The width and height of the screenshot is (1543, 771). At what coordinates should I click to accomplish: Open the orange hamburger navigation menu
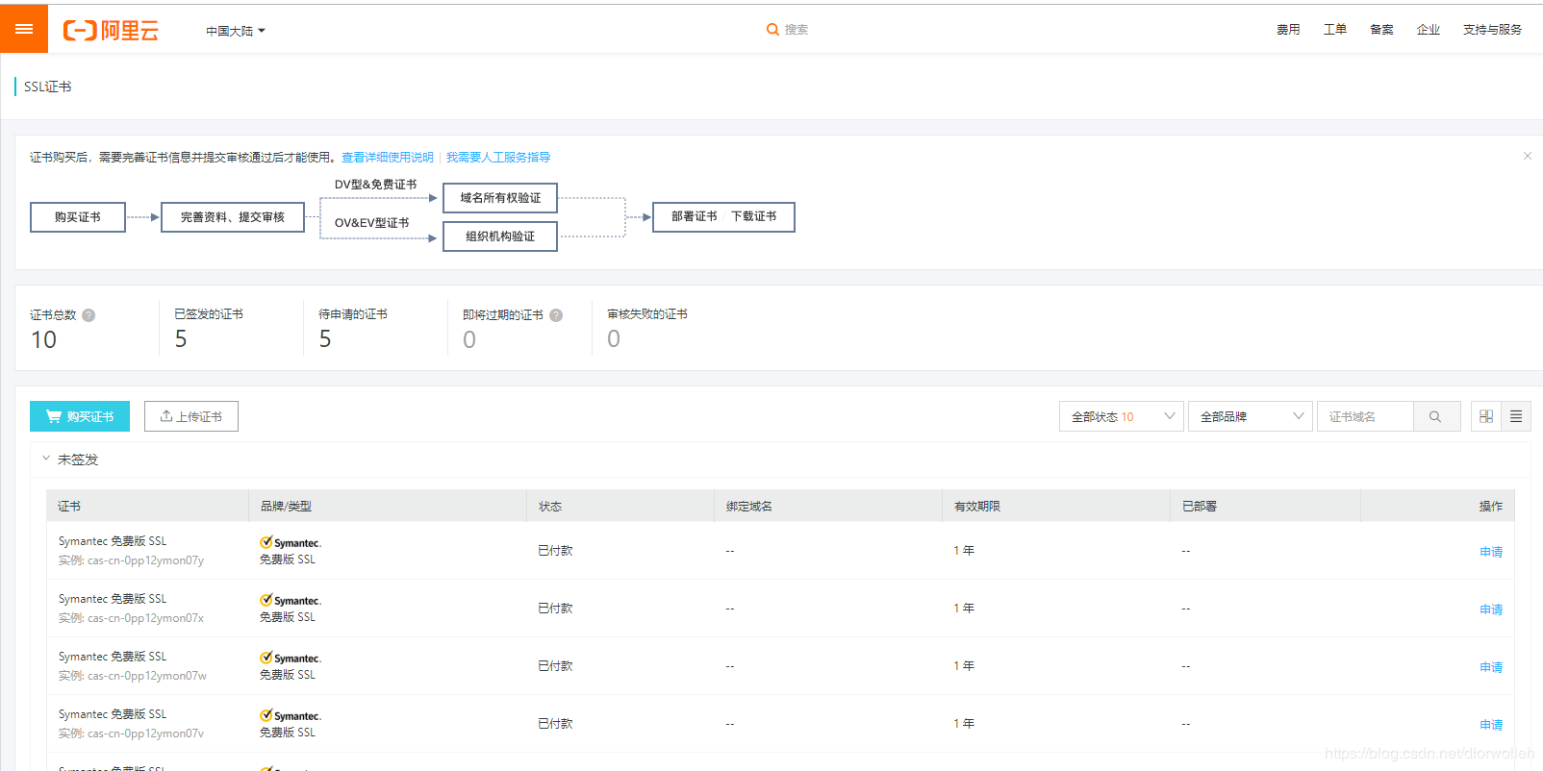[24, 29]
